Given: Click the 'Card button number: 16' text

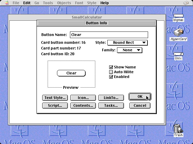Looking at the screenshot, I should (x=63, y=43).
